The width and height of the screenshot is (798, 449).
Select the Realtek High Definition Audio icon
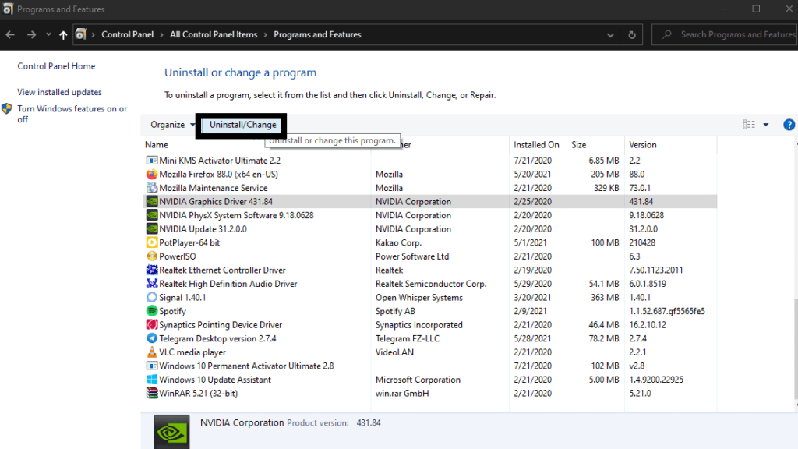[152, 284]
